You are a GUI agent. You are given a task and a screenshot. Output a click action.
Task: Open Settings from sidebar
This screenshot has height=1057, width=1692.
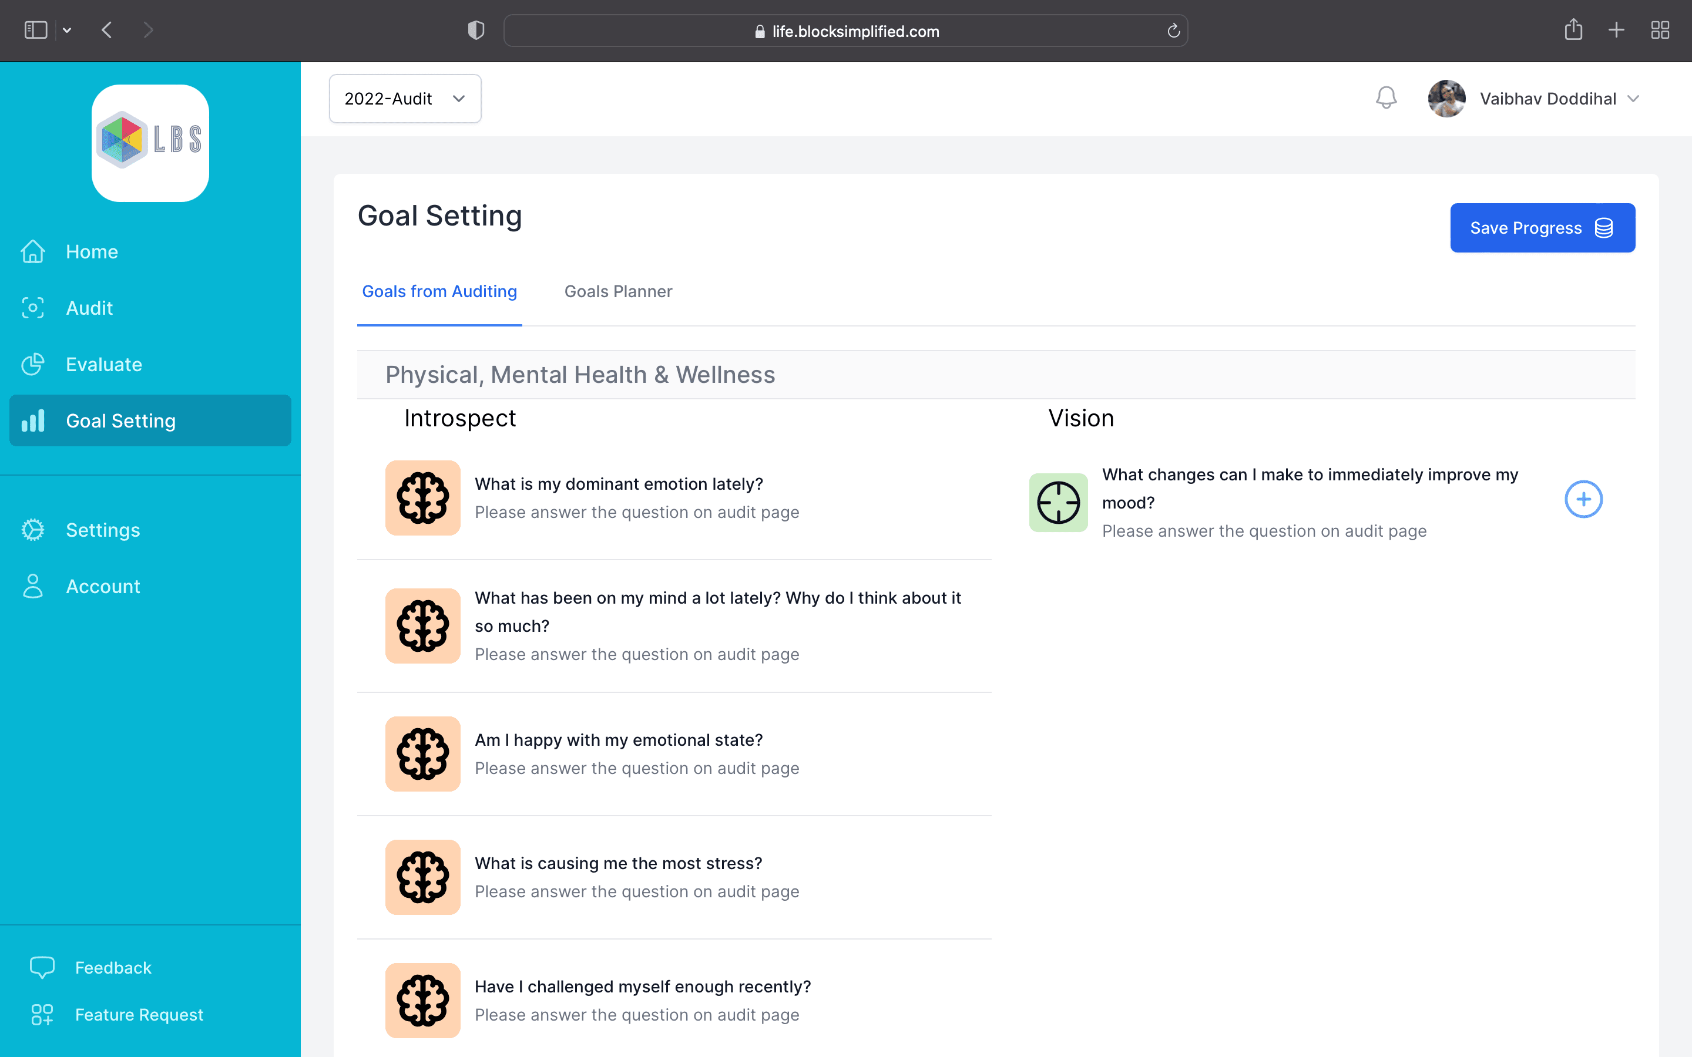point(150,530)
